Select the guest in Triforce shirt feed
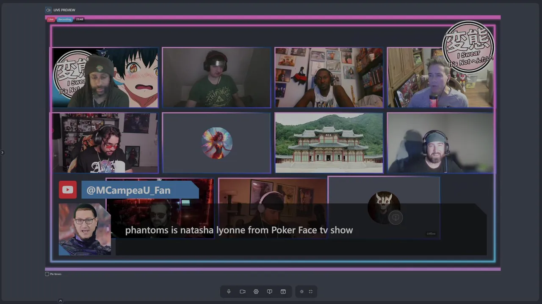542x304 pixels. point(216,78)
